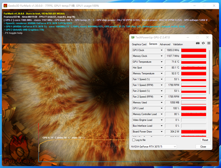This screenshot has height=168, width=221.
Task: Open the NVIDIA GeForce RTX 3070 Ti selector
Action: (153, 147)
